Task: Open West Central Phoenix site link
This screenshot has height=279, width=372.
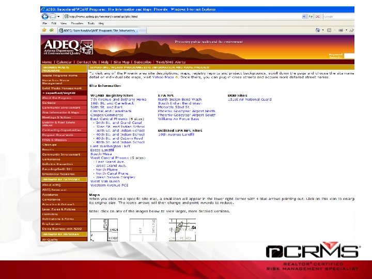Action: click(x=110, y=158)
